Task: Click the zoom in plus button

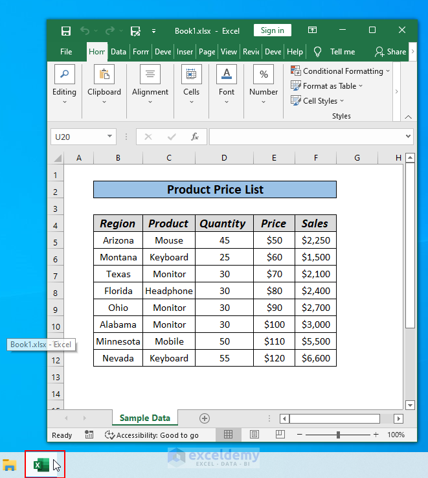Action: click(x=376, y=435)
